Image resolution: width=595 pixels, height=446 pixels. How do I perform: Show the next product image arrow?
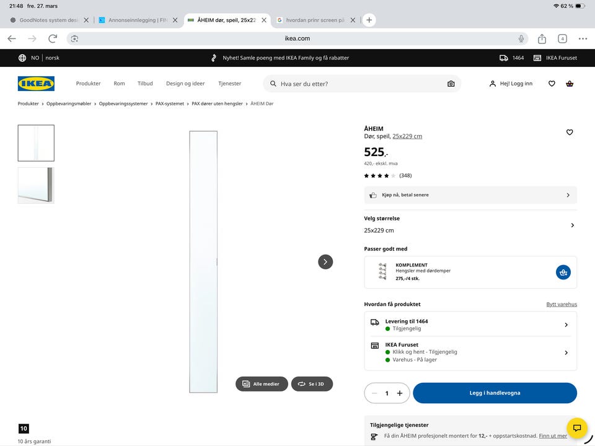pyautogui.click(x=325, y=261)
